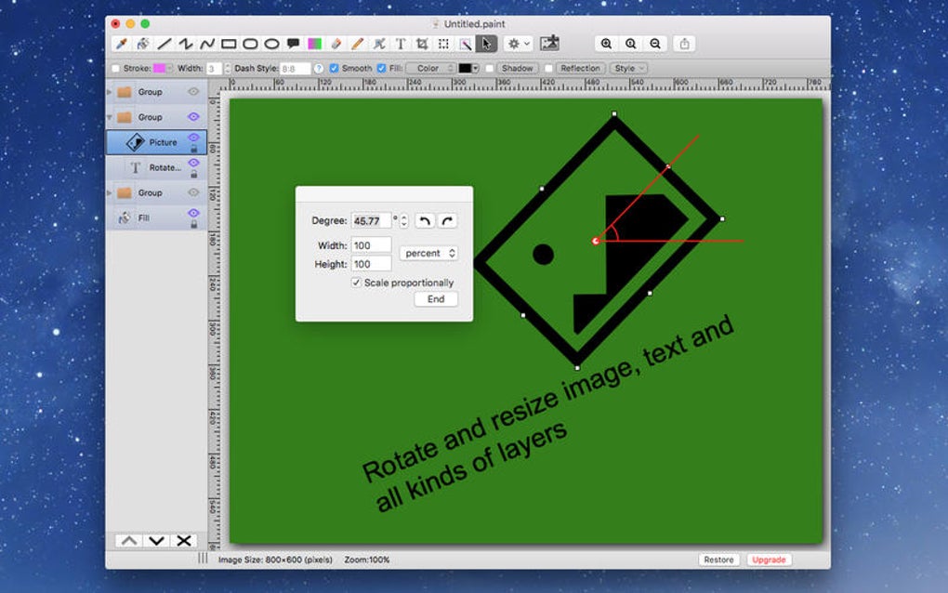
Task: Hide the Picture layer via eye icon
Action: tap(194, 138)
